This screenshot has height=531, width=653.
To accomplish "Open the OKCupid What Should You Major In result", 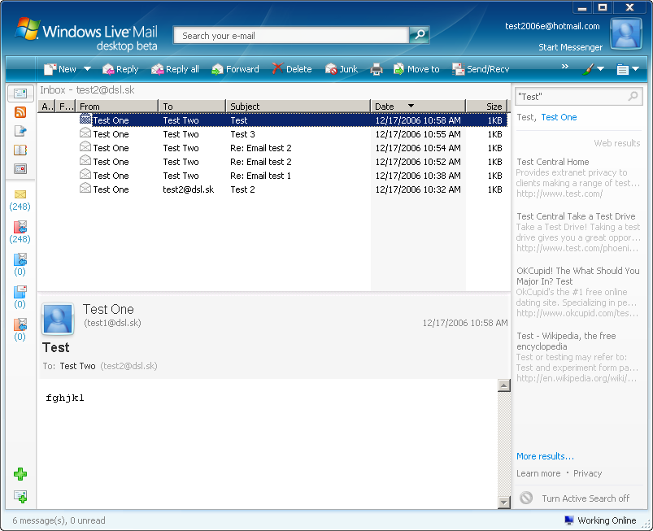I will [x=577, y=276].
